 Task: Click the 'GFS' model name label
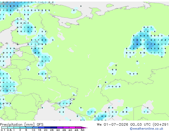(40, 125)
